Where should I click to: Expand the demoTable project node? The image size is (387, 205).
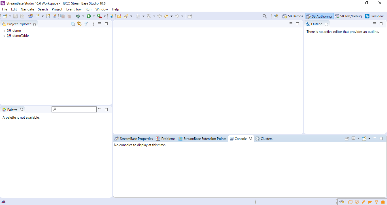(4, 36)
